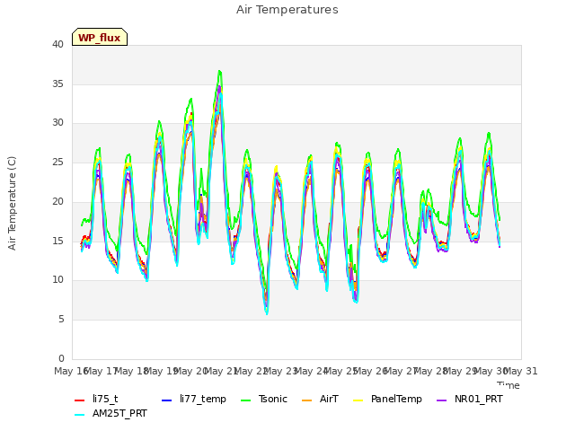This screenshot has width=575, height=431.
Task: Click the cyan AM25T_PRT legend swatch
Action: [x=80, y=415]
